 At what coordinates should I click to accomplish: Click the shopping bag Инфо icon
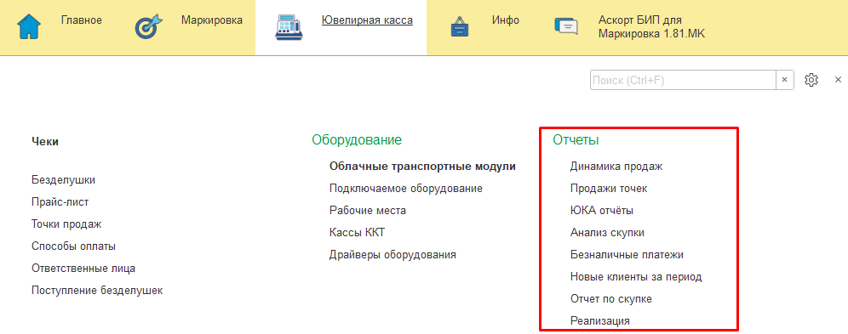coord(459,27)
